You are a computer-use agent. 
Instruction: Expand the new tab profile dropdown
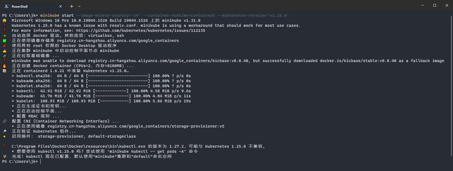coord(79,6)
